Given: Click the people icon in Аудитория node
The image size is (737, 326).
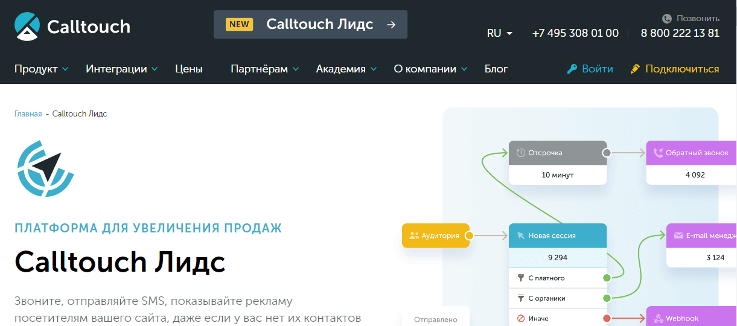Looking at the screenshot, I should pyautogui.click(x=413, y=235).
